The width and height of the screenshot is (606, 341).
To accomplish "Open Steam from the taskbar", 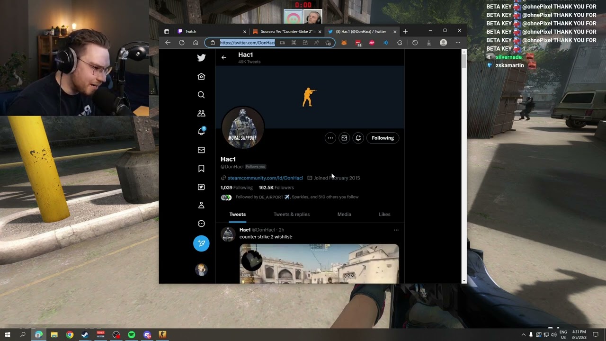I will (85, 335).
